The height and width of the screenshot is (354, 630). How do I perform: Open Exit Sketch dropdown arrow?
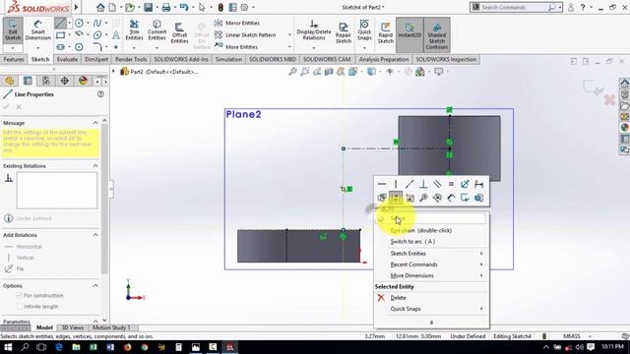(x=13, y=48)
